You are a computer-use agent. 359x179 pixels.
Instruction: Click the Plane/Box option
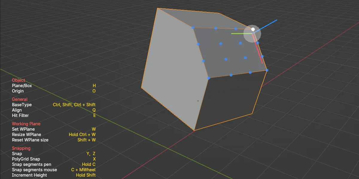tap(22, 86)
